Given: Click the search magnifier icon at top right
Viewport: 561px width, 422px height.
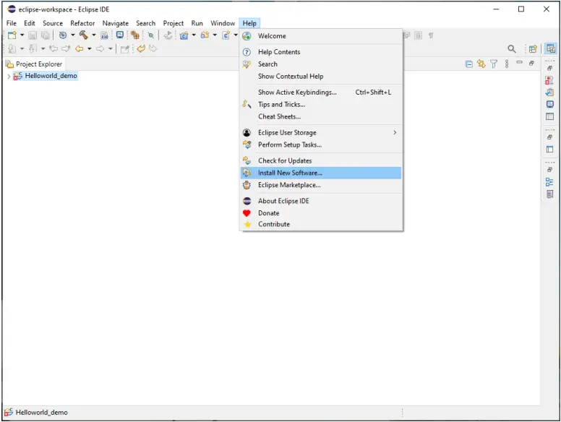Looking at the screenshot, I should click(512, 48).
